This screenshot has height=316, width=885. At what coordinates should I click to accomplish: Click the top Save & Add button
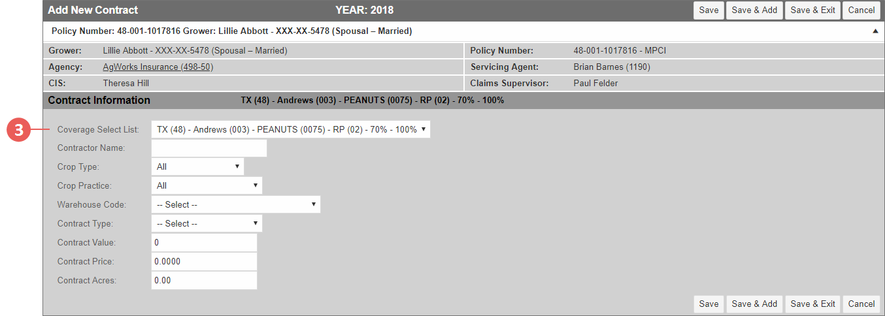tap(754, 10)
